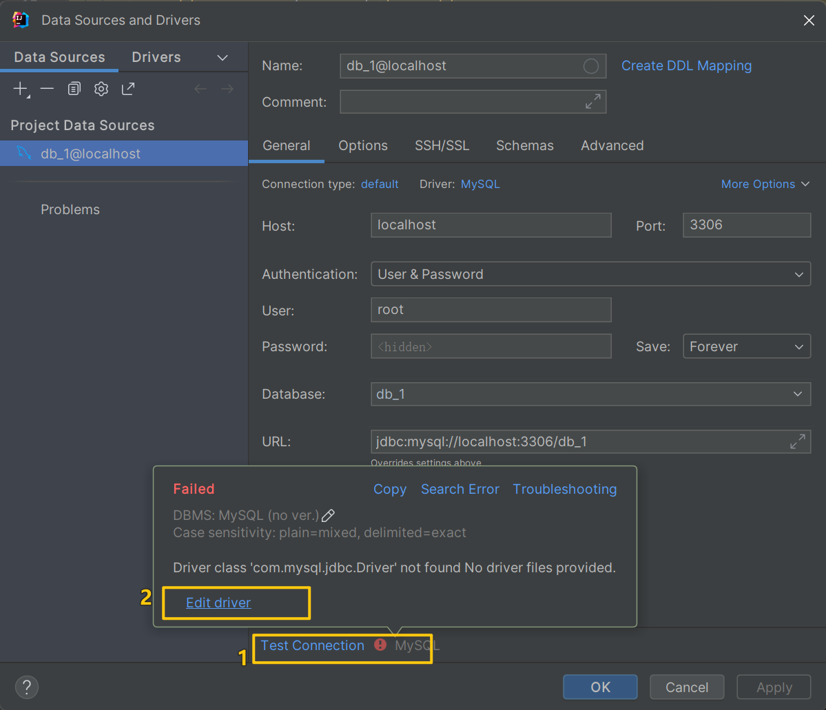
Task: Switch to Data Sources tab
Action: point(59,57)
